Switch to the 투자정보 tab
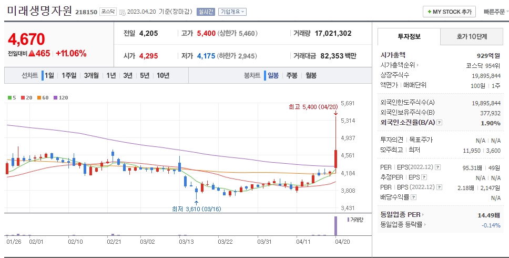This screenshot has height=258, width=509. pyautogui.click(x=409, y=36)
